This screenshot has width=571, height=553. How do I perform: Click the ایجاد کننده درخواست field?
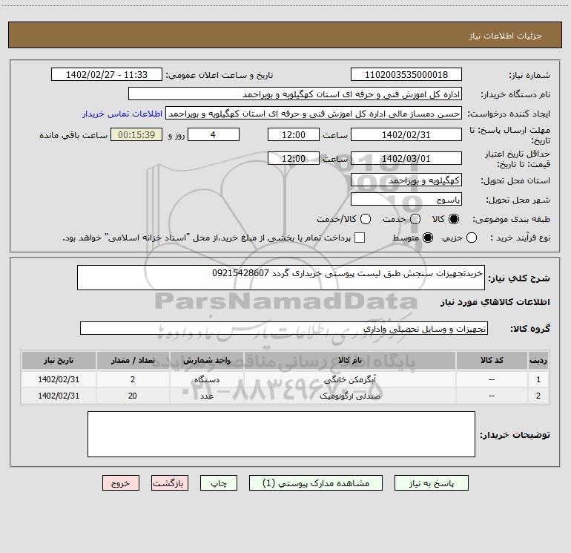point(314,114)
